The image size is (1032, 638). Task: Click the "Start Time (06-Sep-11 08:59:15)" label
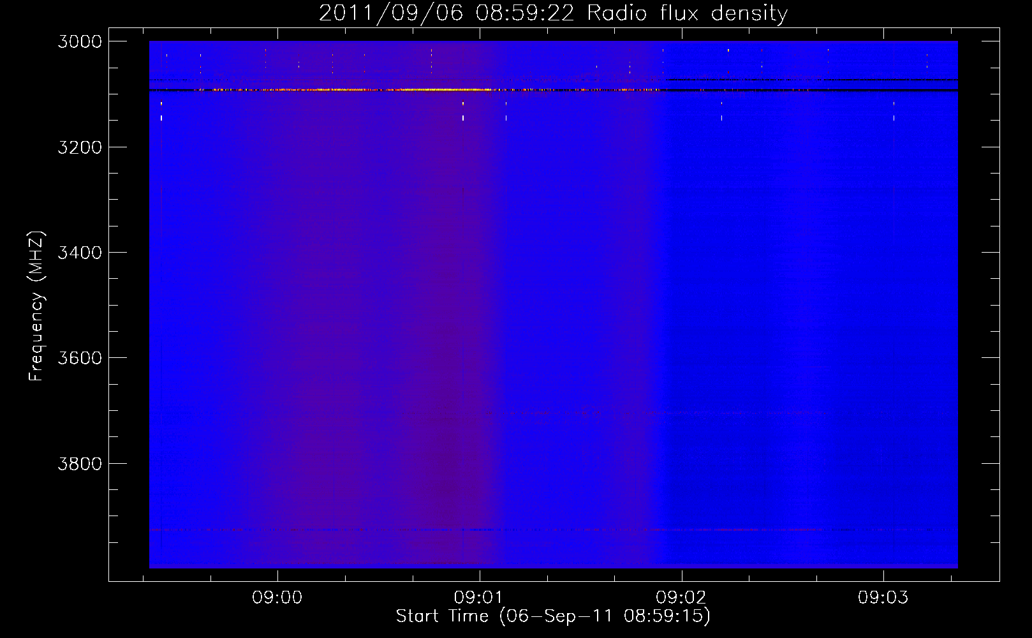point(553,616)
